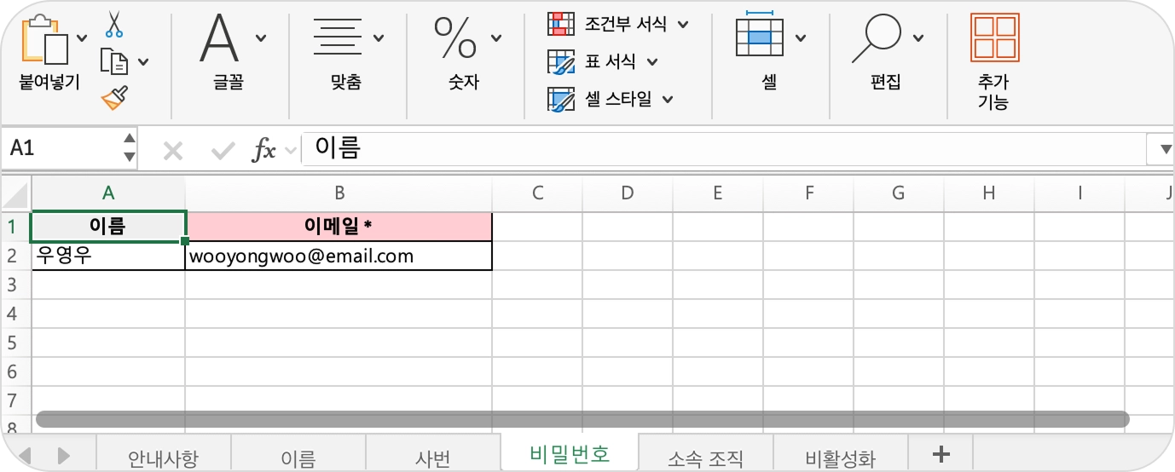Click the Name Box showing A1

pos(60,148)
